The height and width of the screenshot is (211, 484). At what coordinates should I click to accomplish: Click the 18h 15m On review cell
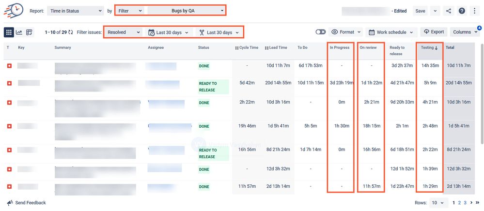pos(371,126)
